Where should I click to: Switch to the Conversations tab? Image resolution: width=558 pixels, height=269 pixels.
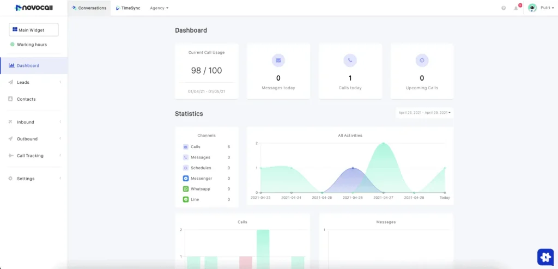pos(89,8)
